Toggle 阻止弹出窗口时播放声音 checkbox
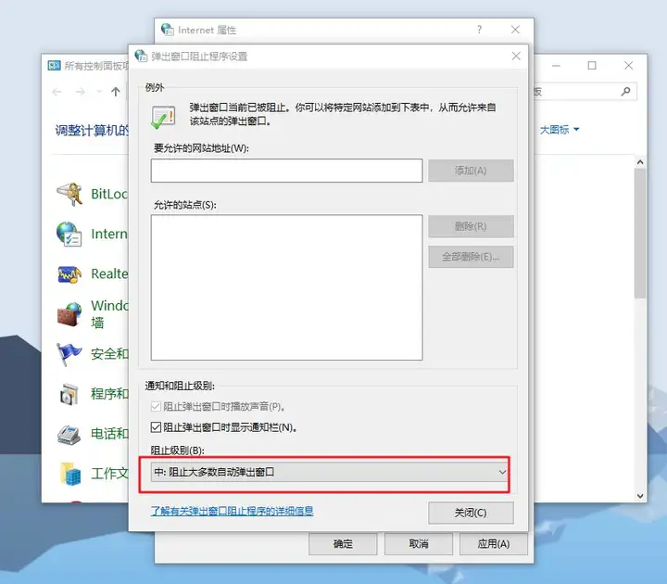 pyautogui.click(x=156, y=407)
